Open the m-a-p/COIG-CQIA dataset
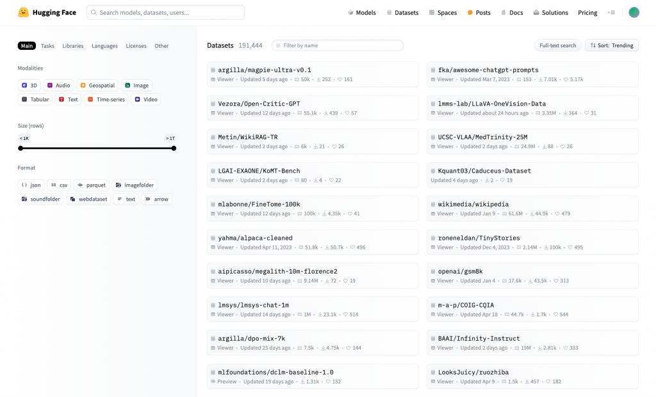This screenshot has height=397, width=656. pyautogui.click(x=532, y=310)
